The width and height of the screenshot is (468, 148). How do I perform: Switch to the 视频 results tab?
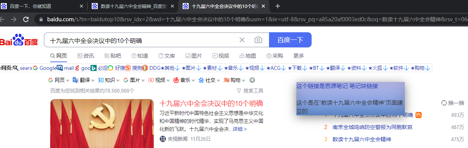[x=221, y=56]
